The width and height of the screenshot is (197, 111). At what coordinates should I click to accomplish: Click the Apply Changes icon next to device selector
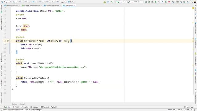149,2
